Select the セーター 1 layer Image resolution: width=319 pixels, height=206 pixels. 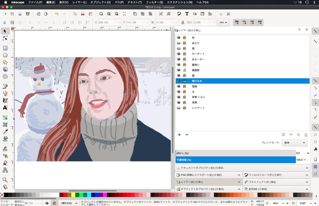click(x=198, y=54)
